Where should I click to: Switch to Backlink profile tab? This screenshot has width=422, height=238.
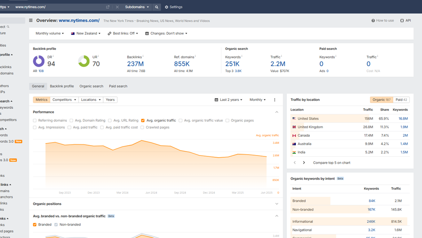[x=62, y=86]
